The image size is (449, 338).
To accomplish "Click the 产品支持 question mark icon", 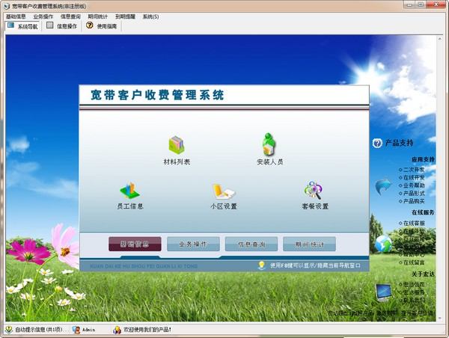I will pos(378,143).
